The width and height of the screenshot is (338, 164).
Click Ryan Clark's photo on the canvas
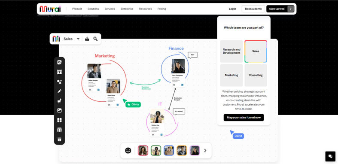113,86
